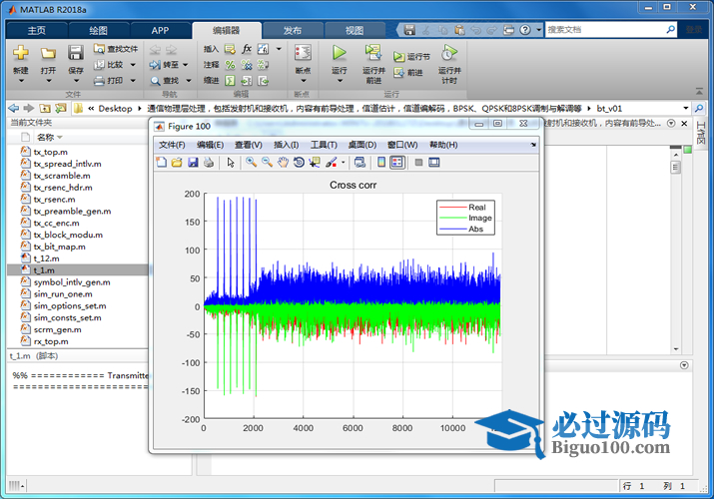The width and height of the screenshot is (714, 499).
Task: Click the search documentation field
Action: (610, 30)
